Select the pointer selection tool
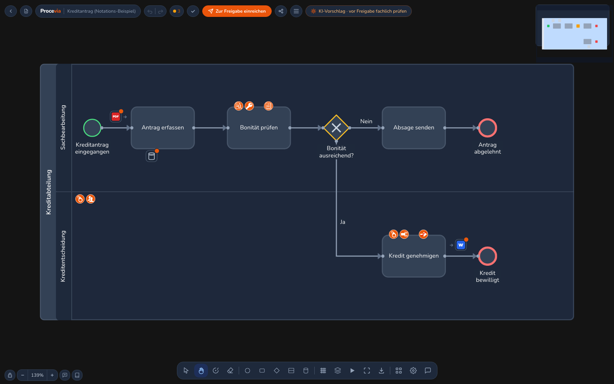 186,371
